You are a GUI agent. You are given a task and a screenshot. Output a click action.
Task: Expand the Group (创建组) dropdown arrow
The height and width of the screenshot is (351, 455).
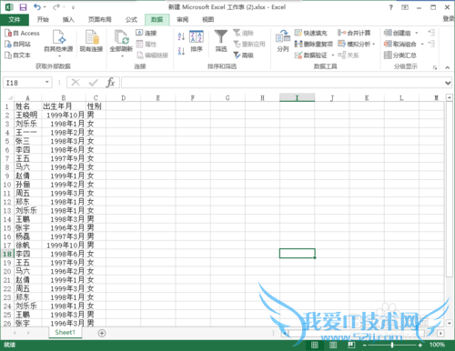coord(417,33)
